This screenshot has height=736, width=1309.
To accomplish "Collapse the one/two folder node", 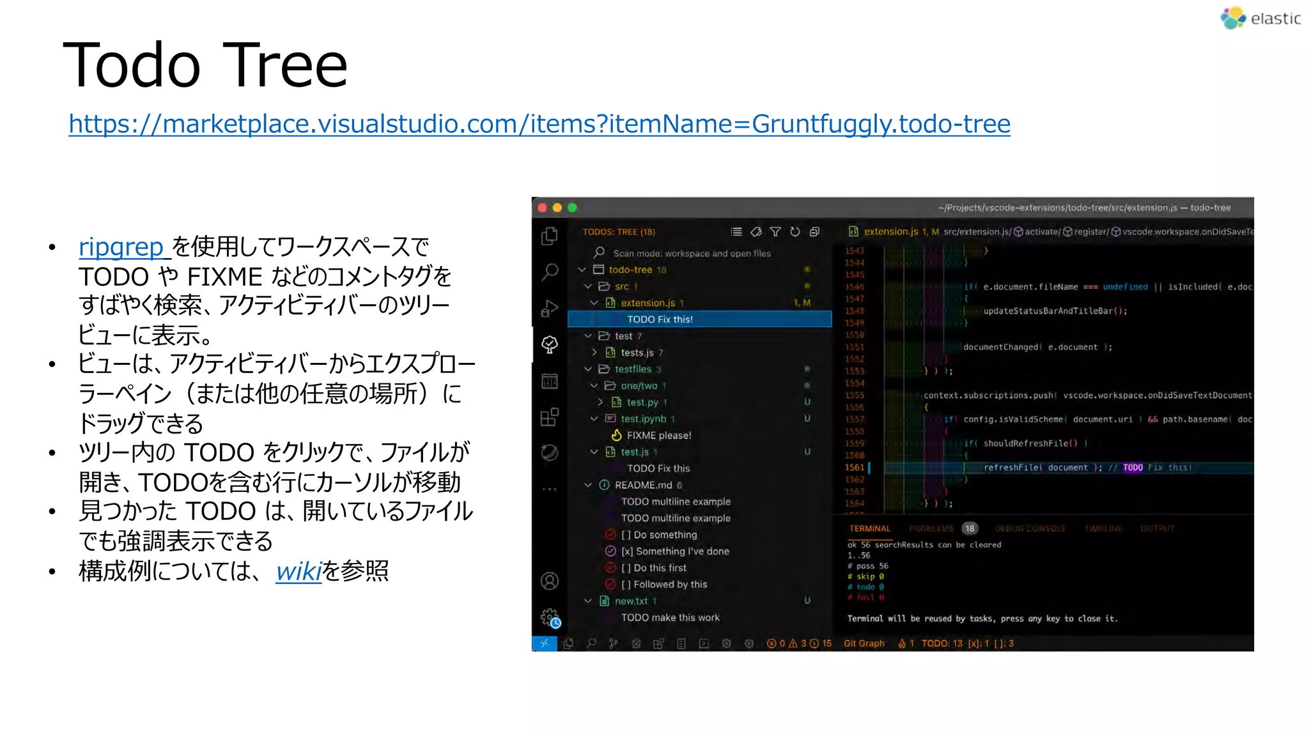I will [x=594, y=386].
